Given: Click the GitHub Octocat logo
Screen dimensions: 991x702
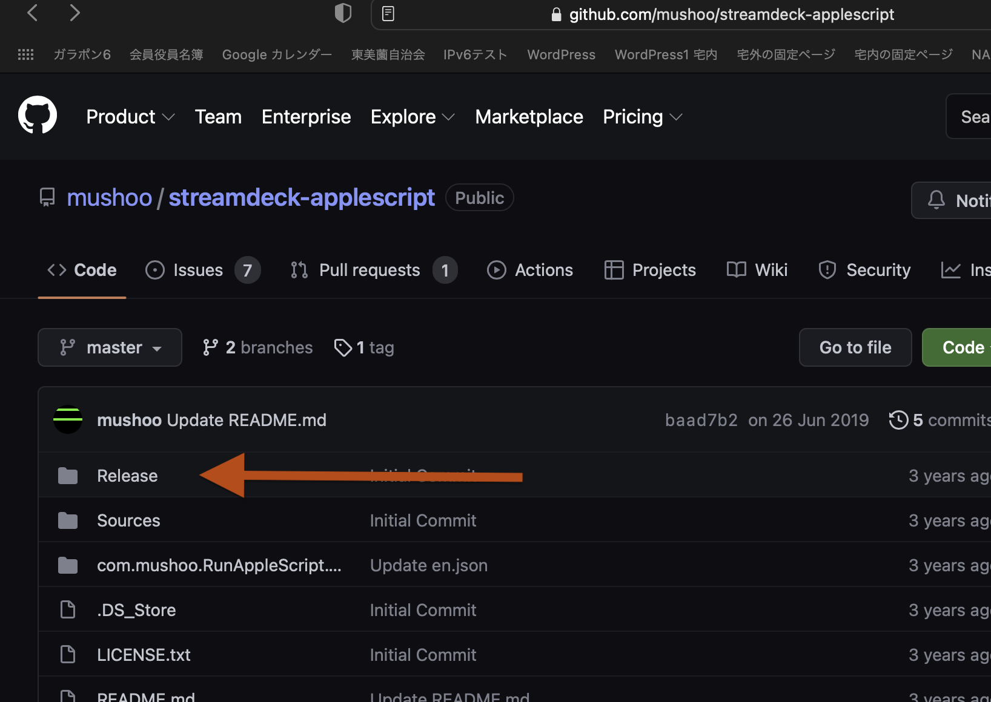Looking at the screenshot, I should (x=38, y=116).
